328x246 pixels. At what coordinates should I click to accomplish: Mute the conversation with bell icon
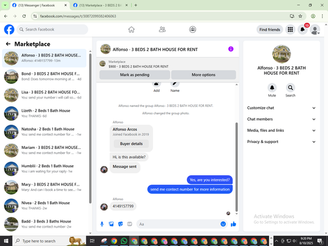coord(272,88)
